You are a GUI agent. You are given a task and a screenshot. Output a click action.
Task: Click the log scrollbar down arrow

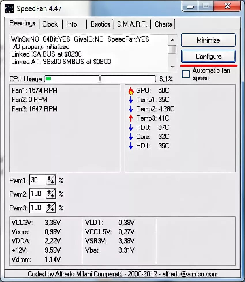point(172,67)
